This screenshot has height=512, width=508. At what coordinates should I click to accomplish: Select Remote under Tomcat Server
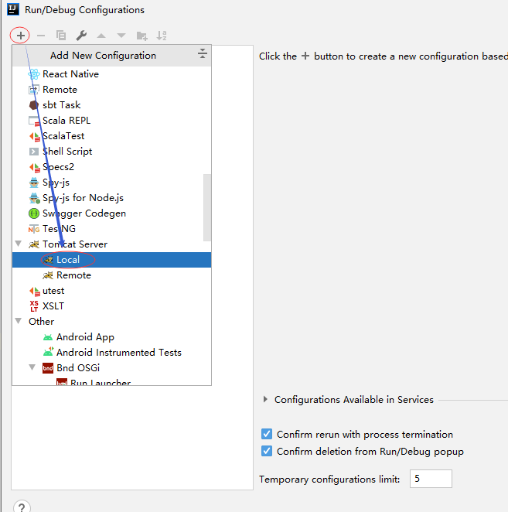click(111, 275)
